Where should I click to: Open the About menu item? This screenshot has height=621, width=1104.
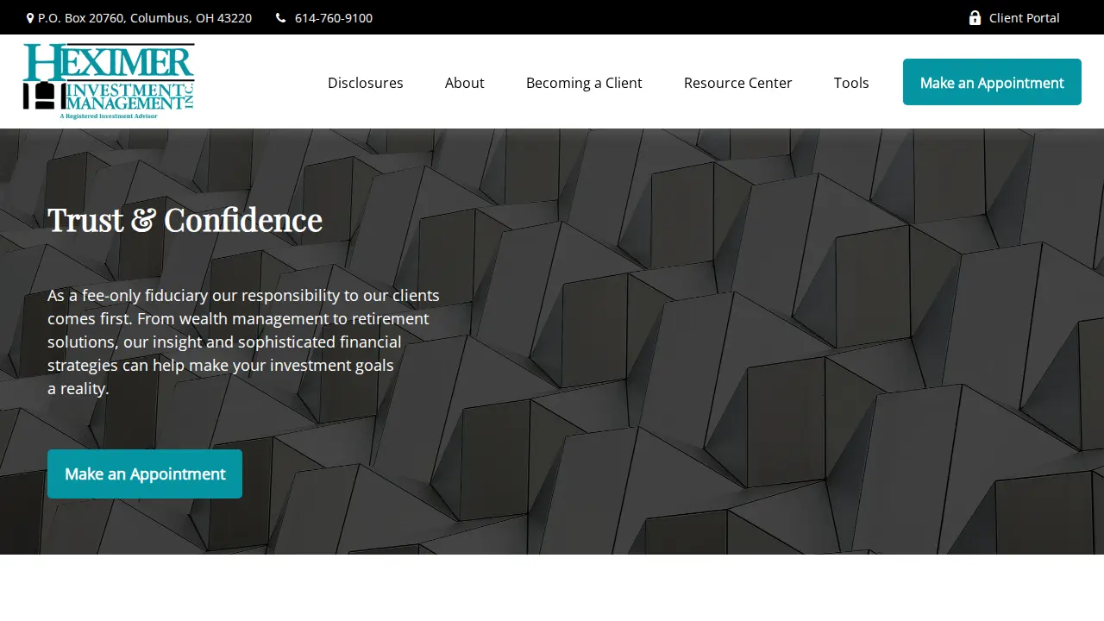point(465,83)
